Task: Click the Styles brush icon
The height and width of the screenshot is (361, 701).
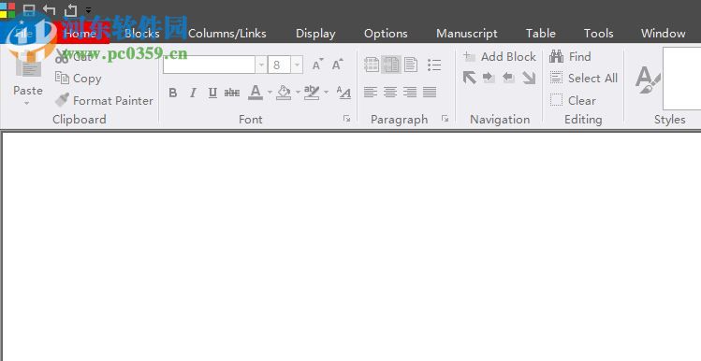Action: click(647, 79)
